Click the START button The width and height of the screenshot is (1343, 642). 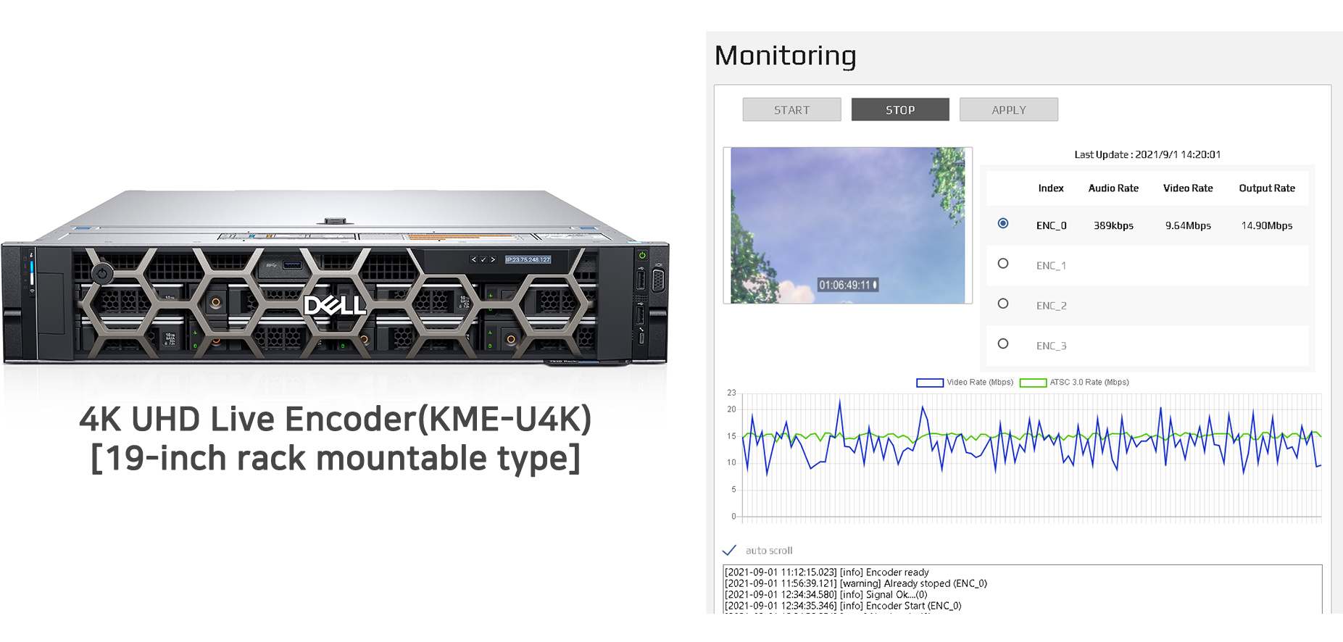coord(791,109)
